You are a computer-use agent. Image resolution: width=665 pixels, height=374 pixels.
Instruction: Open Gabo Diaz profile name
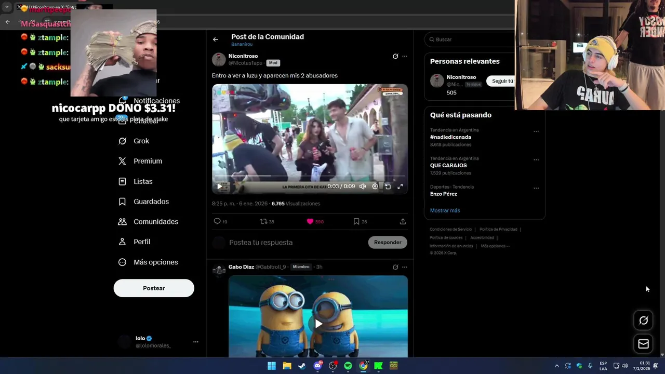click(x=241, y=267)
